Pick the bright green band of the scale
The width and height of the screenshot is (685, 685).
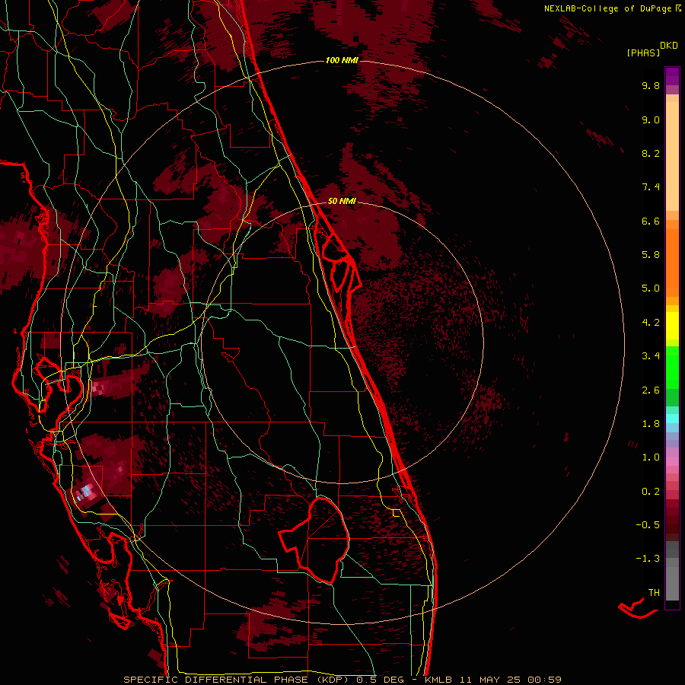(x=672, y=368)
